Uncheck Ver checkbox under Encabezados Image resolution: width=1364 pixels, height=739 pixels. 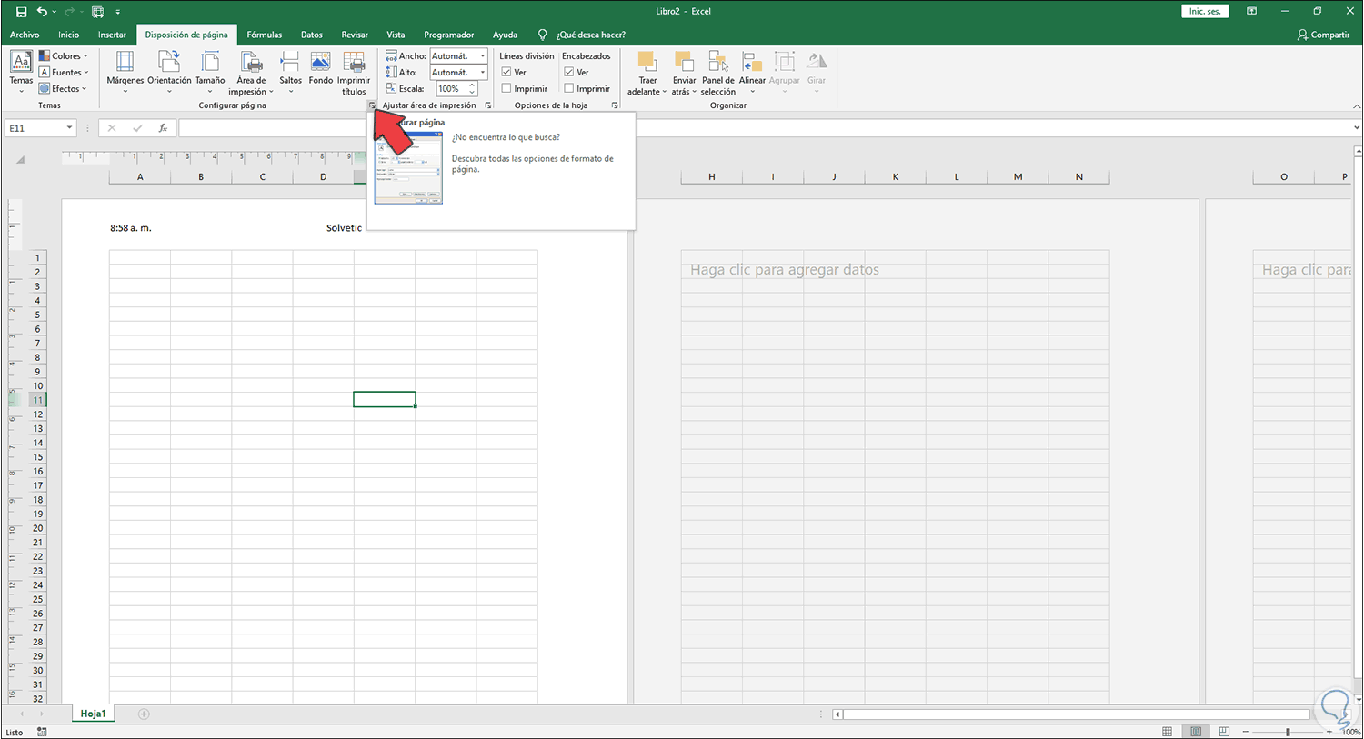(569, 73)
